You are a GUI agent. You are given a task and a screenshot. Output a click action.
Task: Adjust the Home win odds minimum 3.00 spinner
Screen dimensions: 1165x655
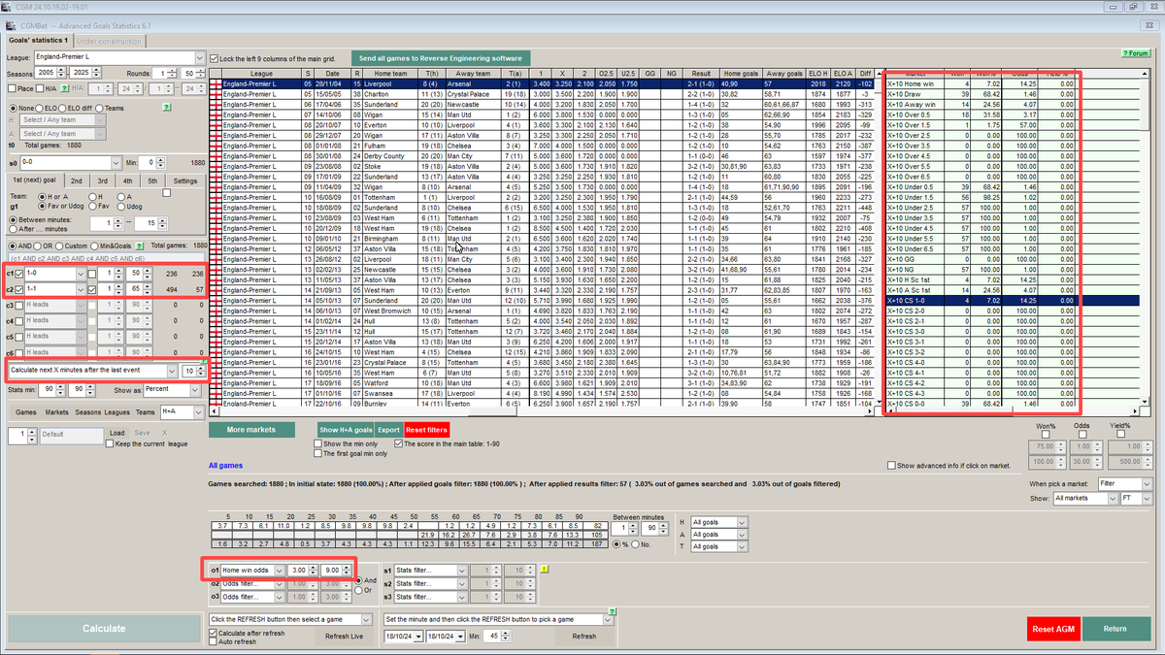coord(313,570)
